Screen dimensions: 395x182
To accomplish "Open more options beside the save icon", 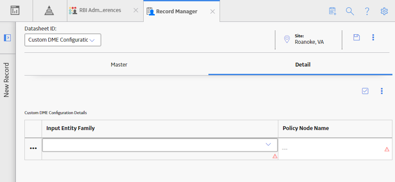I will click(373, 37).
